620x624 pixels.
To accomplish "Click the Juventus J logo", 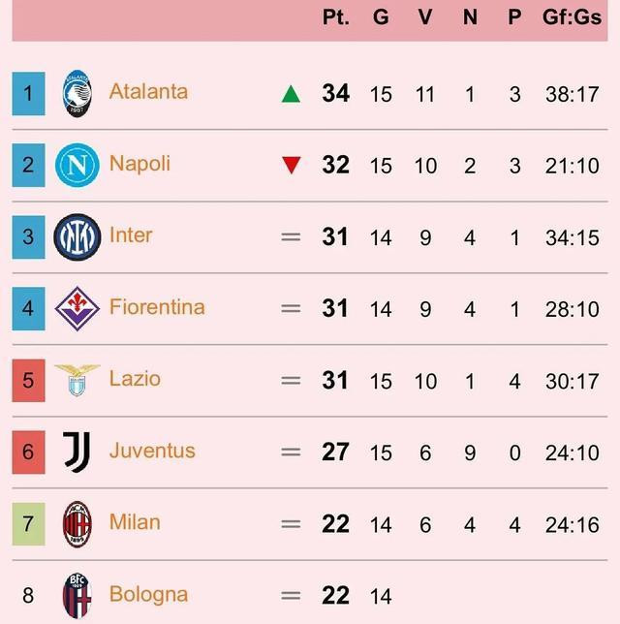I will click(x=77, y=452).
